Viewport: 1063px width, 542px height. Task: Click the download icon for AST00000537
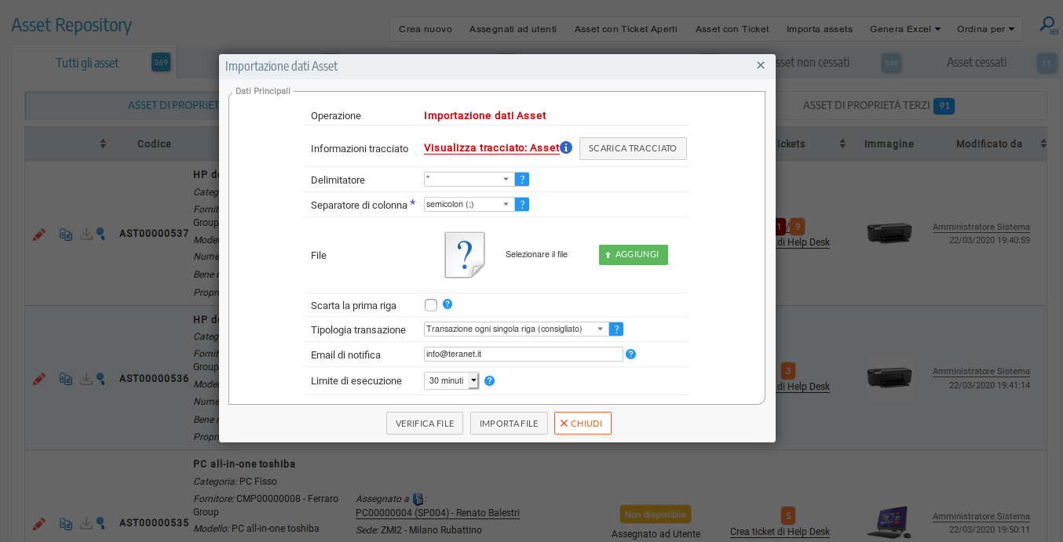(86, 235)
